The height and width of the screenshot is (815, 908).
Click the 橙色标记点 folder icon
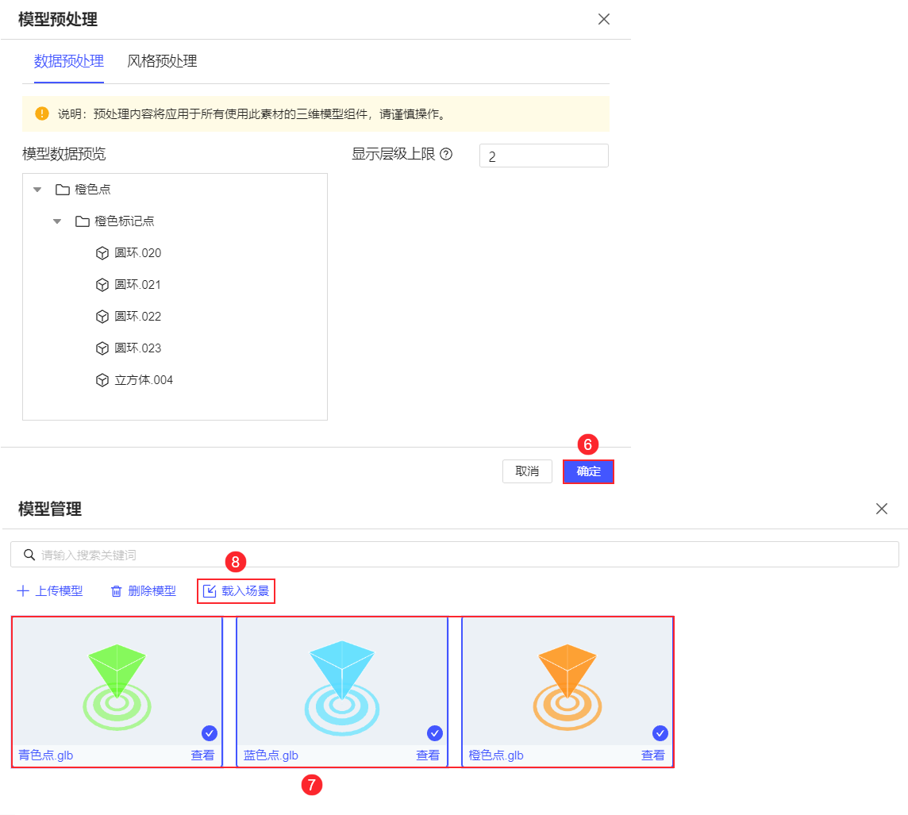coord(83,221)
